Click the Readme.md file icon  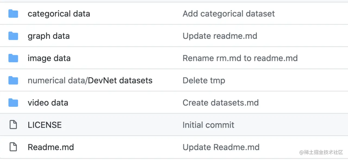pos(13,147)
